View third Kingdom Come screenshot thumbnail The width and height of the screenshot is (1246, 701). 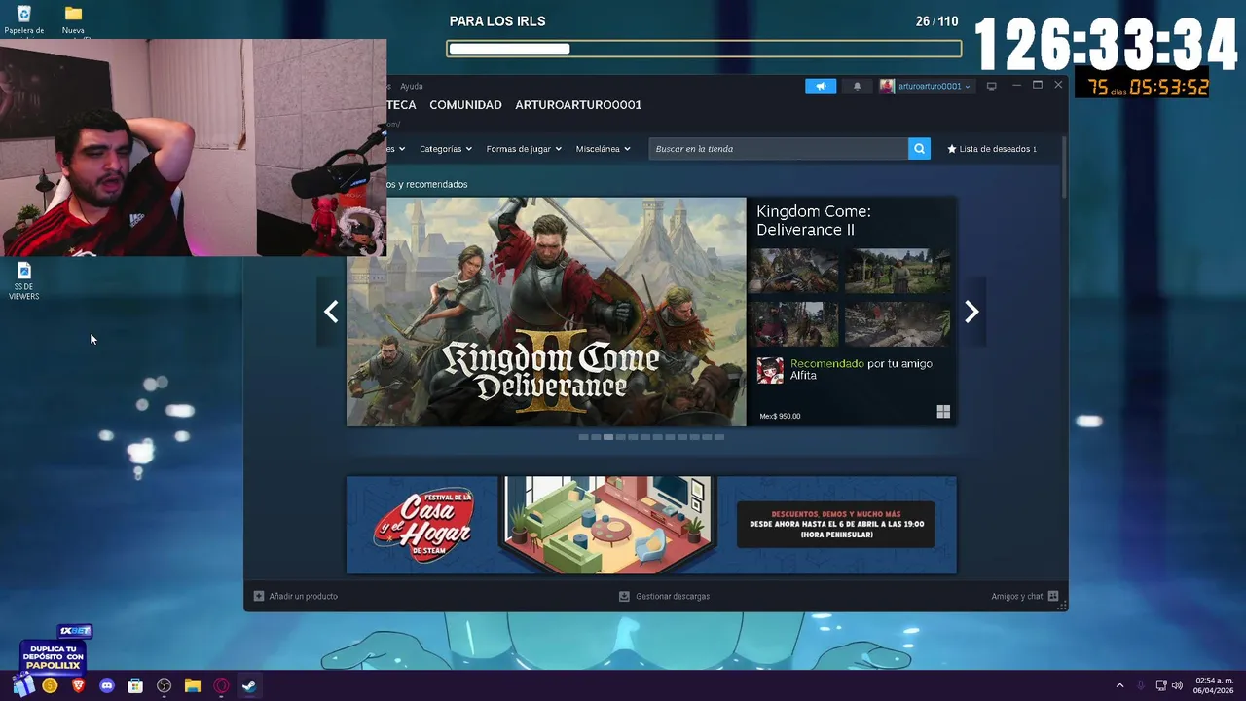[797, 324]
